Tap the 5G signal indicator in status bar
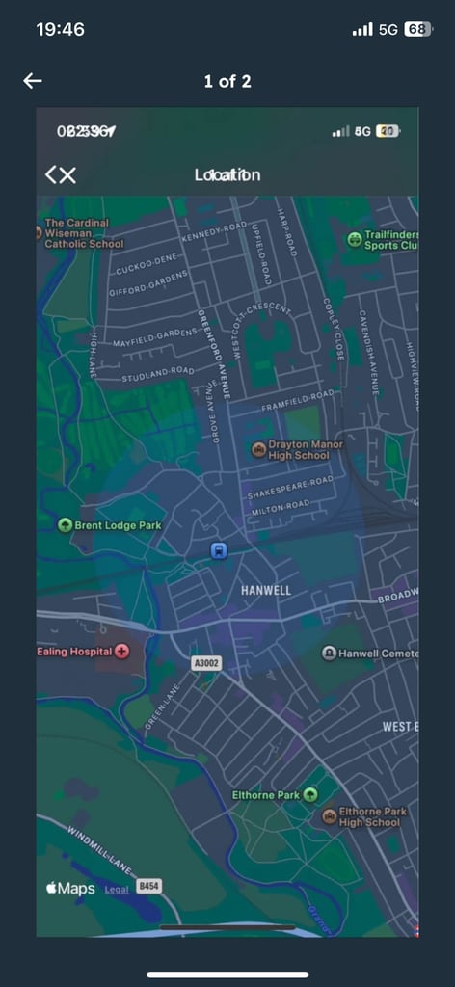455x987 pixels. [388, 29]
